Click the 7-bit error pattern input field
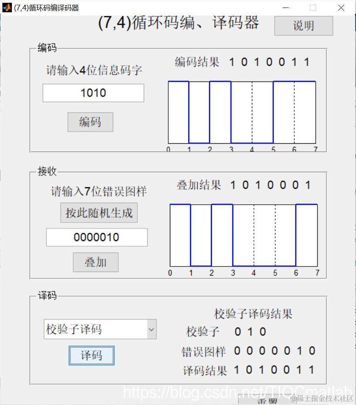 tap(97, 237)
